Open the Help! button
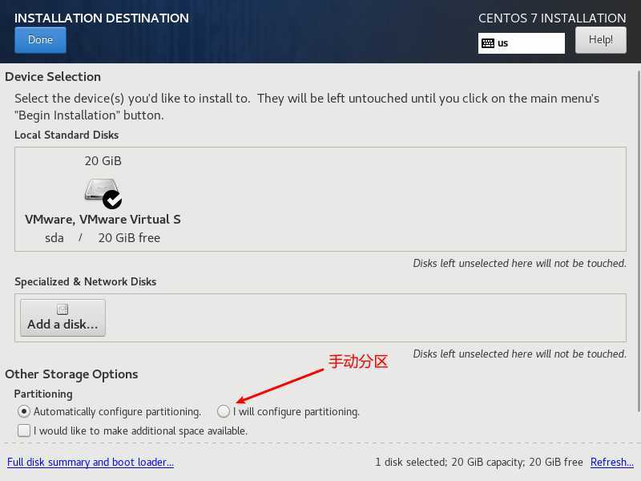The height and width of the screenshot is (481, 641). (600, 40)
